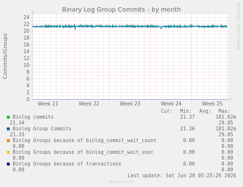This screenshot has height=187, width=243.
Task: Click the 'Week 25' axis label
Action: click(212, 104)
